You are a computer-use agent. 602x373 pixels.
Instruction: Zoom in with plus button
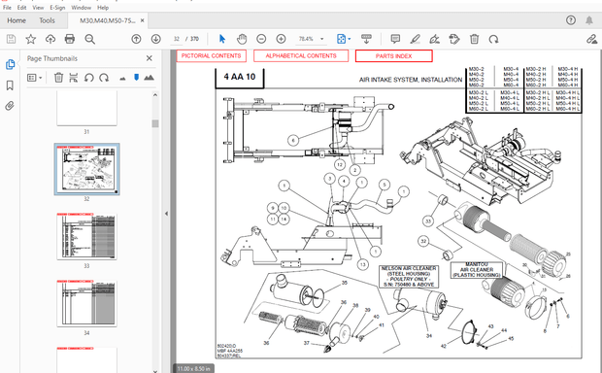click(x=281, y=39)
